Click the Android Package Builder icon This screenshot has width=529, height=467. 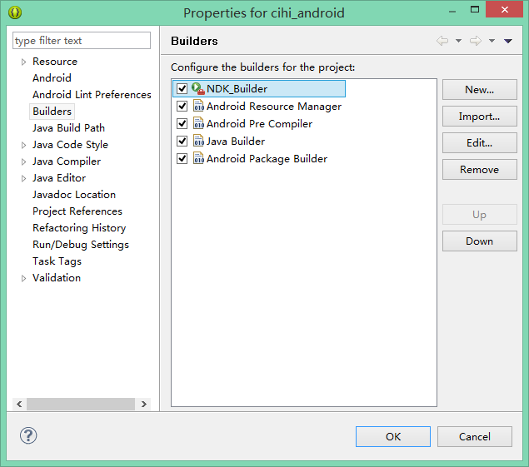tap(198, 158)
